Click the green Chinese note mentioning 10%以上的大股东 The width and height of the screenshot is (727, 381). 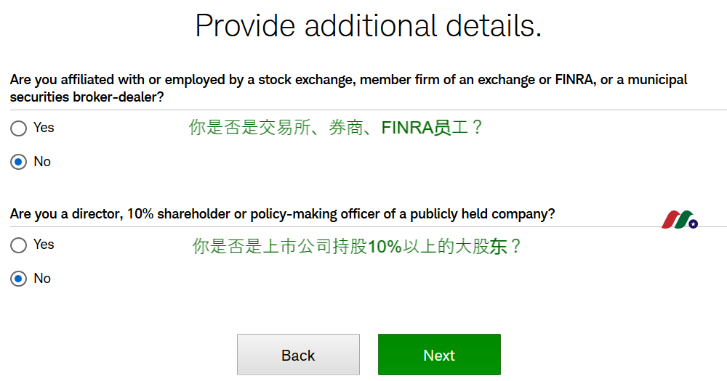357,246
